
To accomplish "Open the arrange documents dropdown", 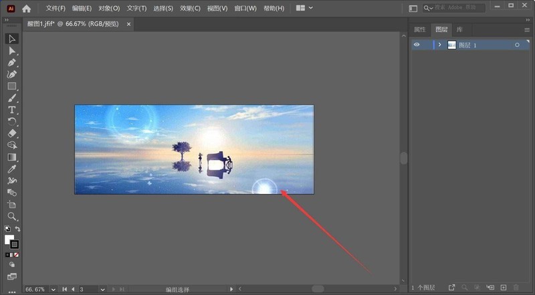I will pos(304,8).
